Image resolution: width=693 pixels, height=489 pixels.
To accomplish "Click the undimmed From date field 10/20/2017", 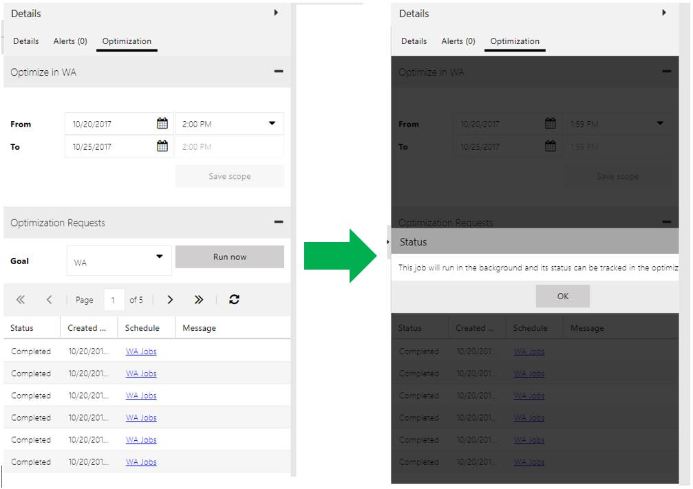I will (x=110, y=124).
